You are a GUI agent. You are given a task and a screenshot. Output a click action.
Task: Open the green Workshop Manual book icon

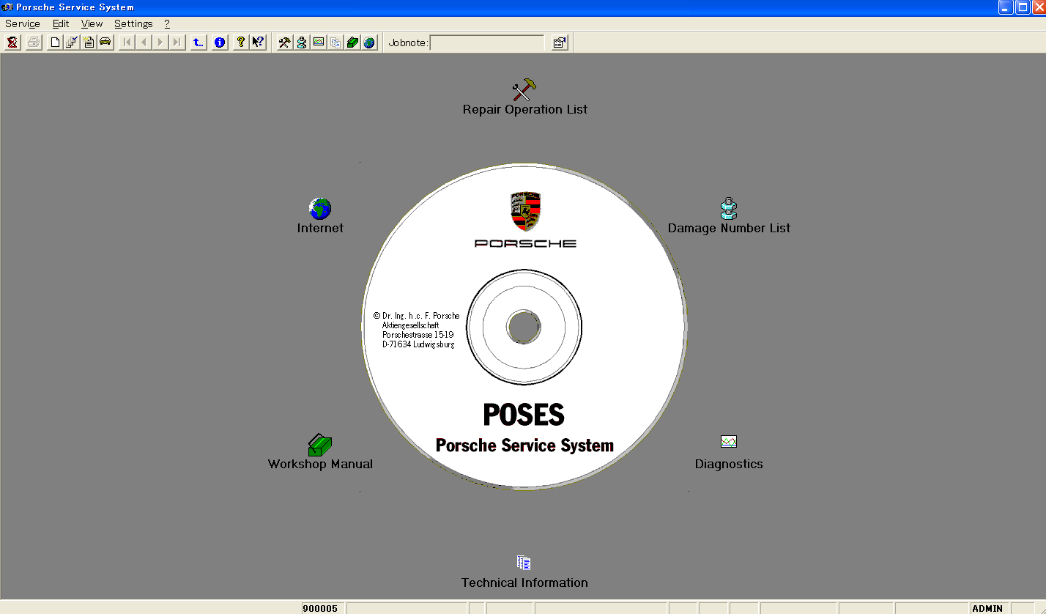click(320, 444)
